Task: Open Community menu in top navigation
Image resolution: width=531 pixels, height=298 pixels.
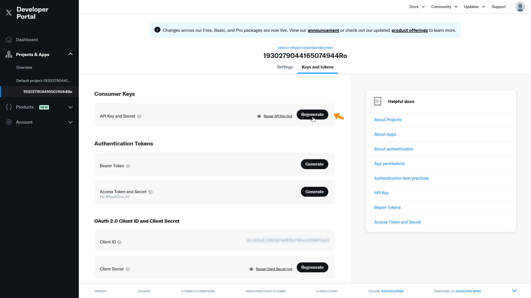Action: coord(444,7)
